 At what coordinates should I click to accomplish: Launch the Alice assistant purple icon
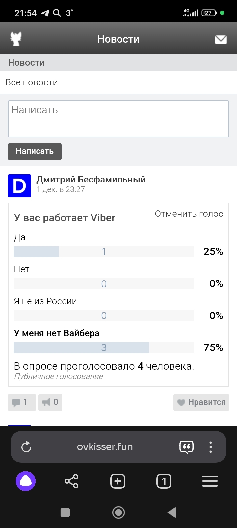(x=26, y=481)
